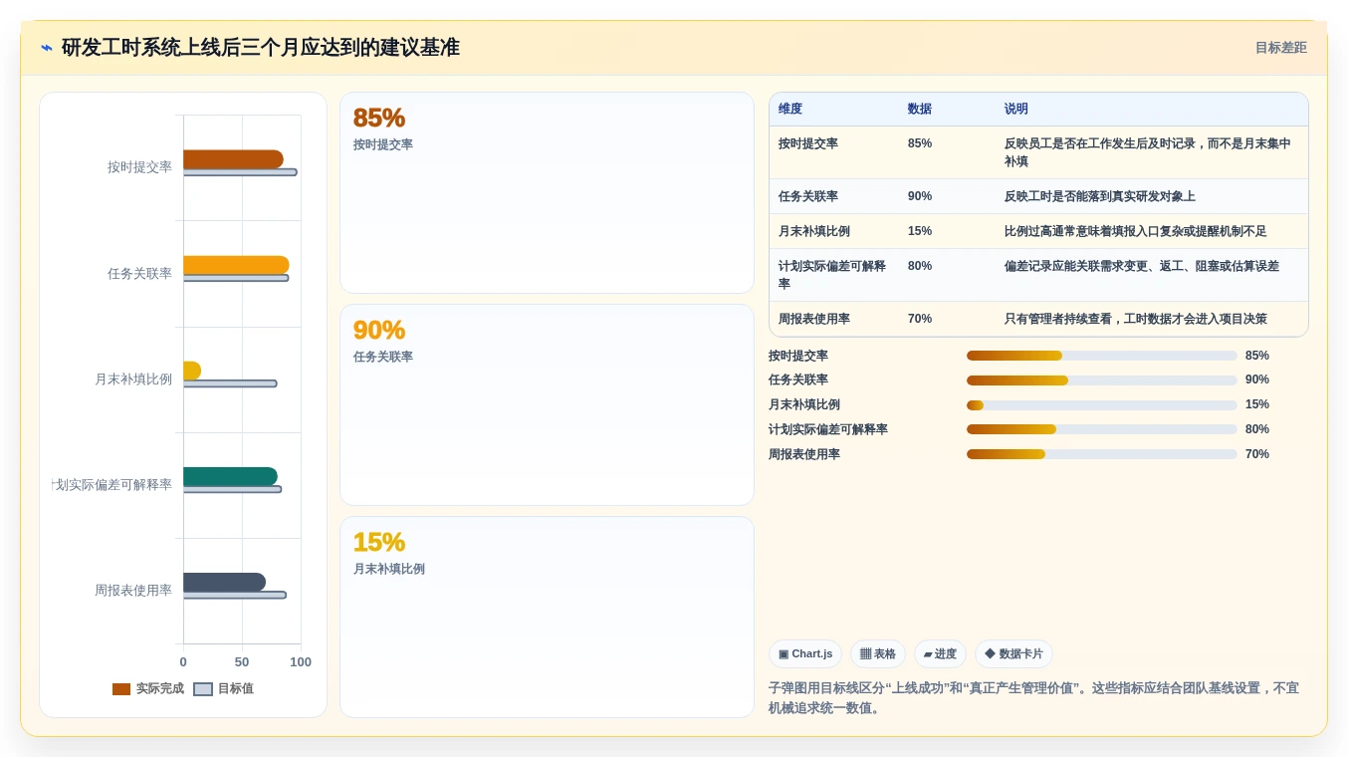Click the 计划实际偏差可解释率 progress bar
The image size is (1348, 757).
(1102, 429)
